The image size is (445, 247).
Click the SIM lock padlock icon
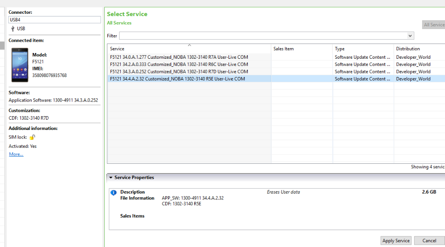tap(33, 137)
